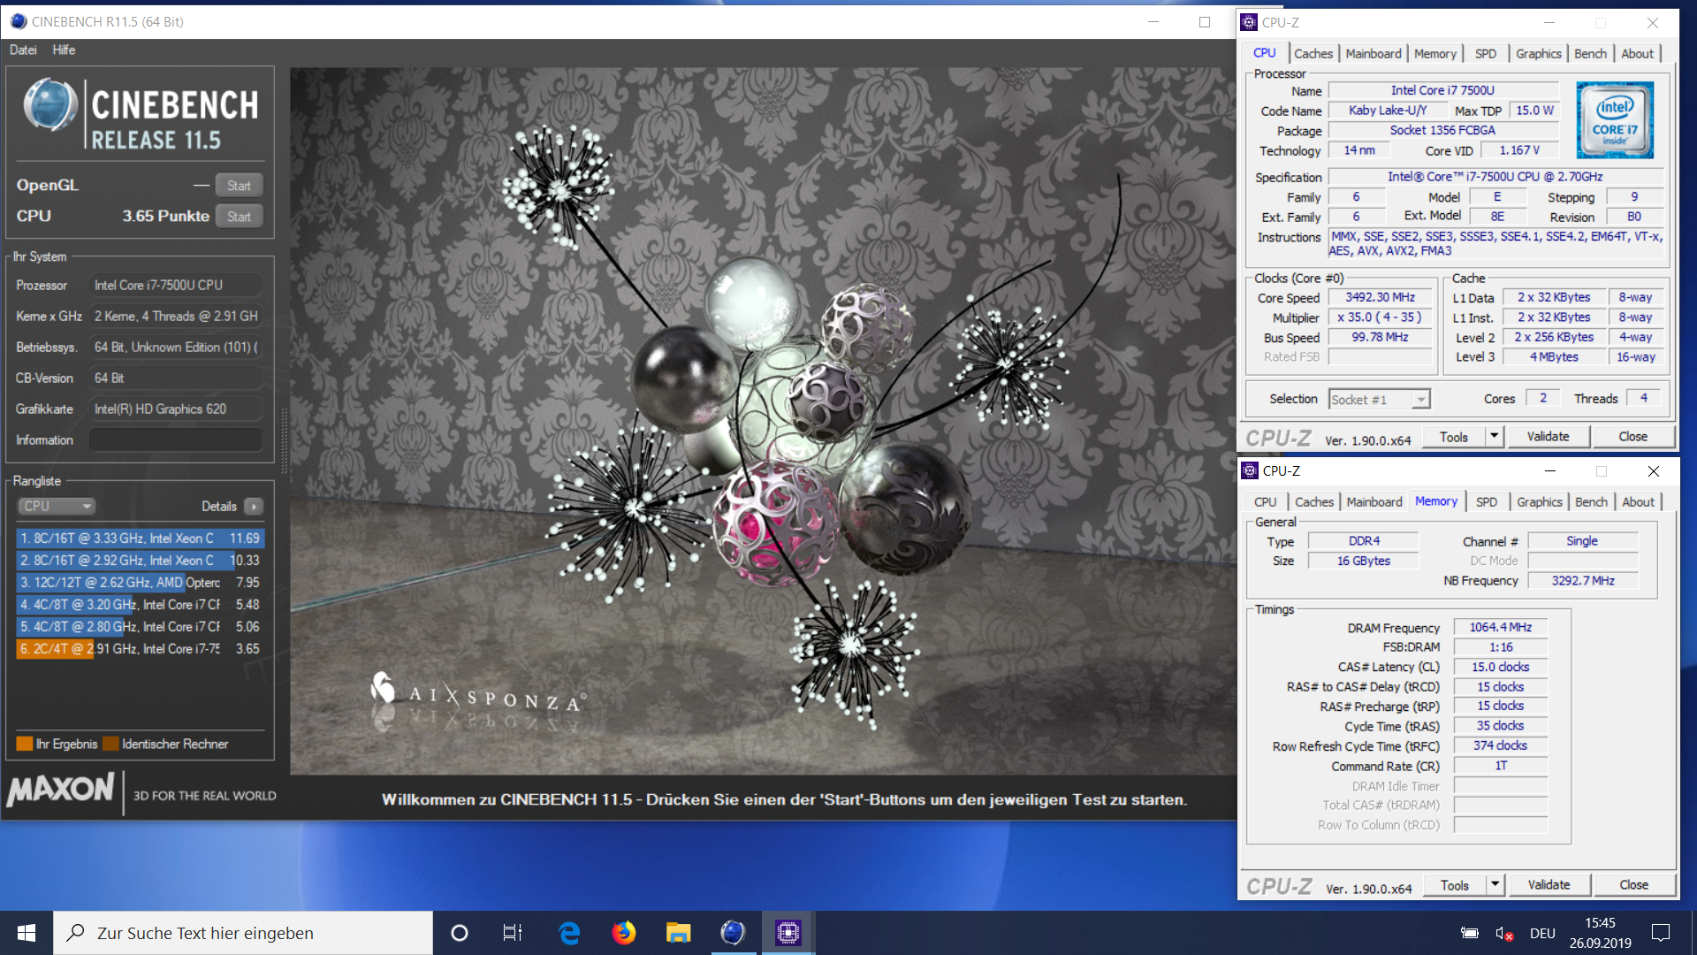Switch to SPD tab in upper CPU-Z
This screenshot has width=1697, height=955.
(x=1486, y=54)
